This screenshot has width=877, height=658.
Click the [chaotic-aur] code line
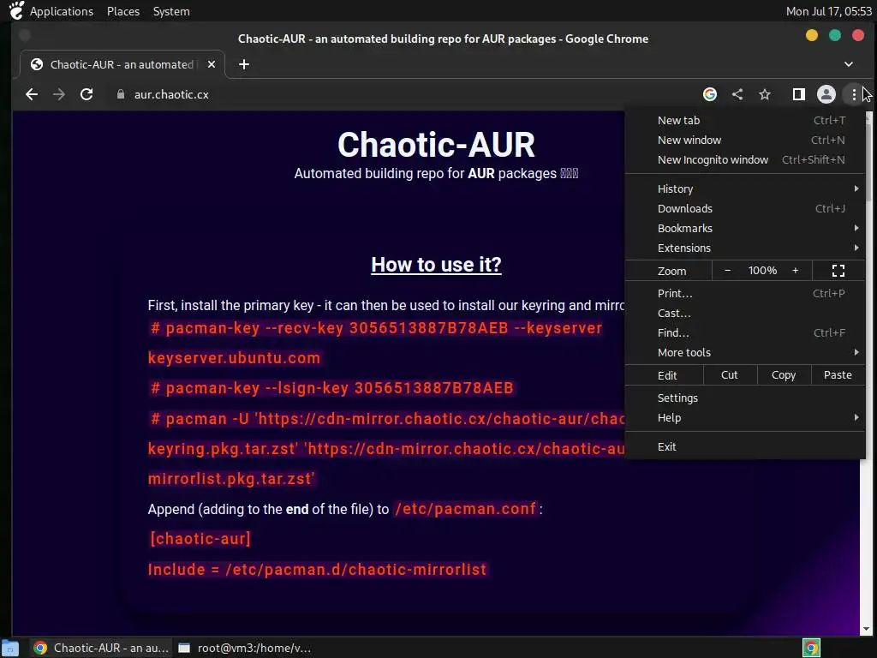[x=200, y=539]
